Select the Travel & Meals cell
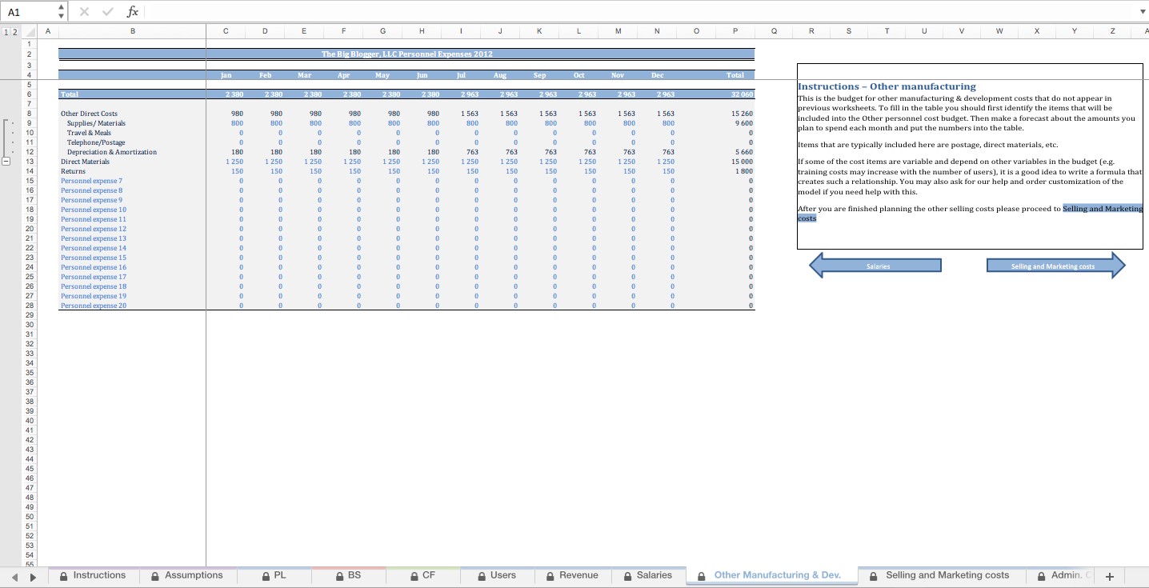 [x=133, y=133]
